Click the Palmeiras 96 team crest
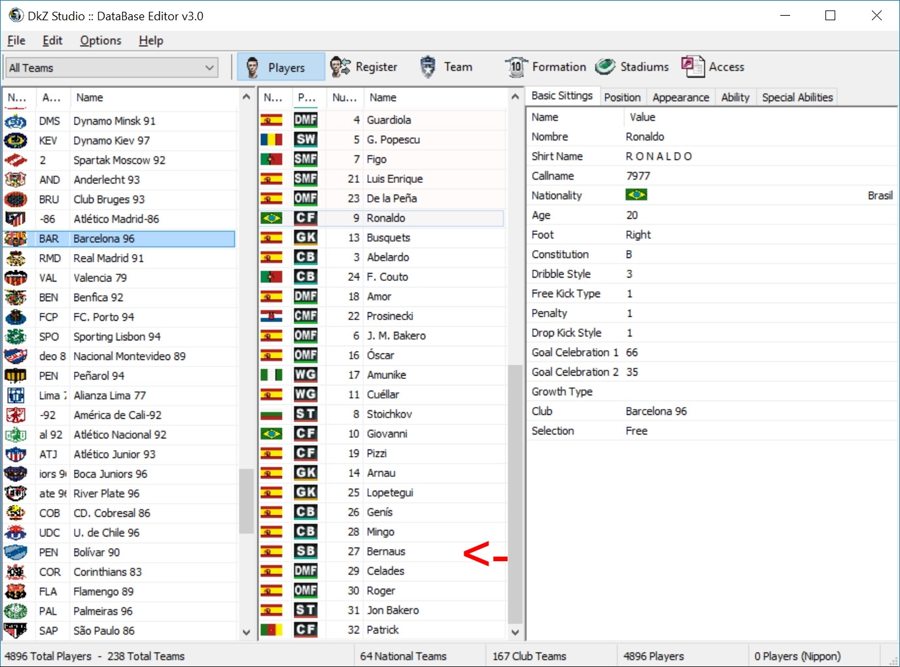900x667 pixels. tap(16, 611)
